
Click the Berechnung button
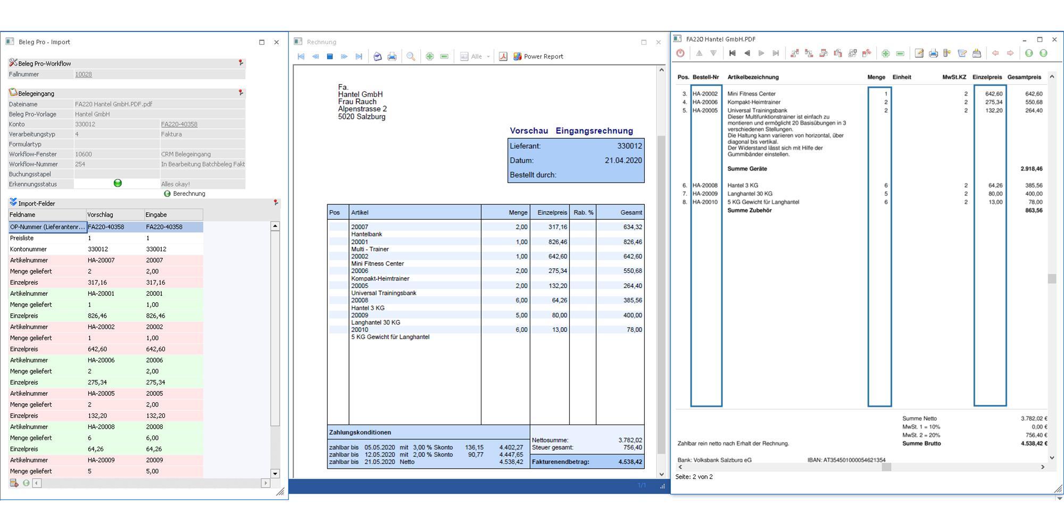184,194
